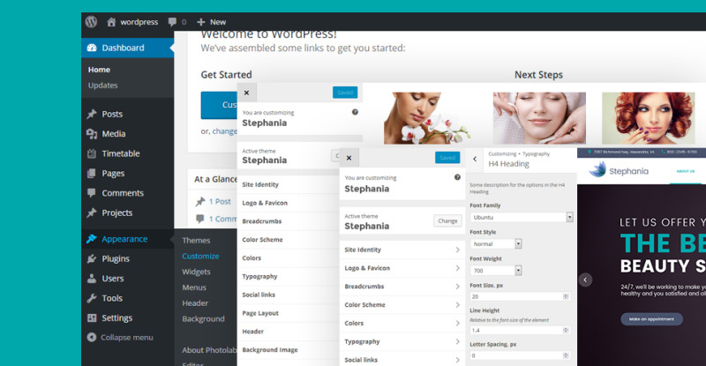The width and height of the screenshot is (706, 366).
Task: Go back from H4 Heading panel
Action: 475,159
